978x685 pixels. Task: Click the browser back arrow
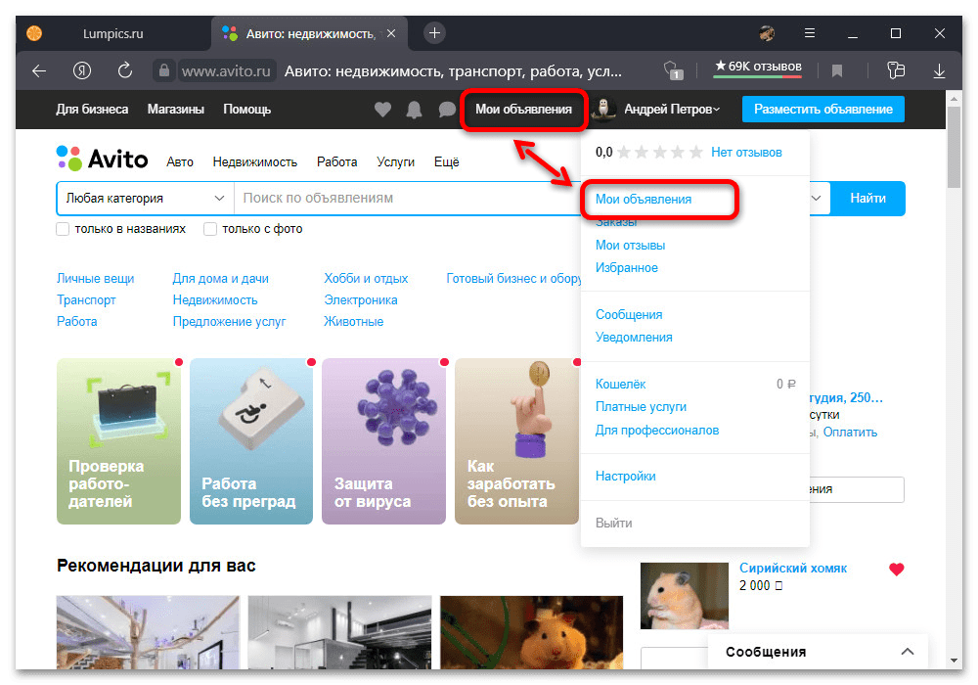pos(39,70)
